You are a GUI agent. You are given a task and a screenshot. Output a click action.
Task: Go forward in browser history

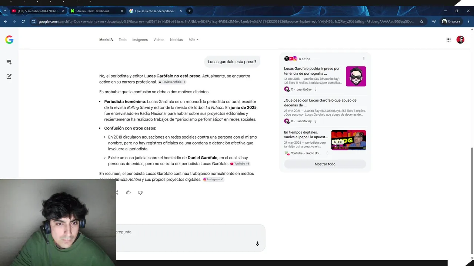click(14, 21)
